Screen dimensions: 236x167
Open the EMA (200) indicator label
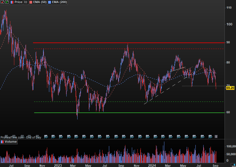[x=59, y=2]
